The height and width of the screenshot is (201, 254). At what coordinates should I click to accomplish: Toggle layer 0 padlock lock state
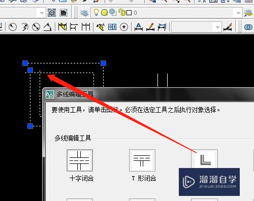click(x=121, y=13)
